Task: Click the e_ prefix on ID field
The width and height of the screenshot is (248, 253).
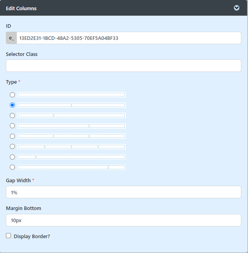Action: [x=11, y=38]
